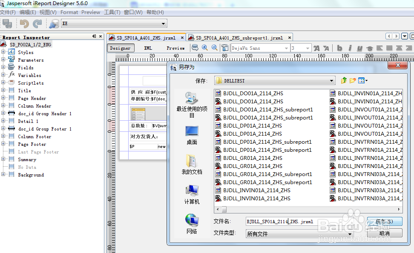Select the Page Header tree item
414x253 pixels.
pos(32,98)
